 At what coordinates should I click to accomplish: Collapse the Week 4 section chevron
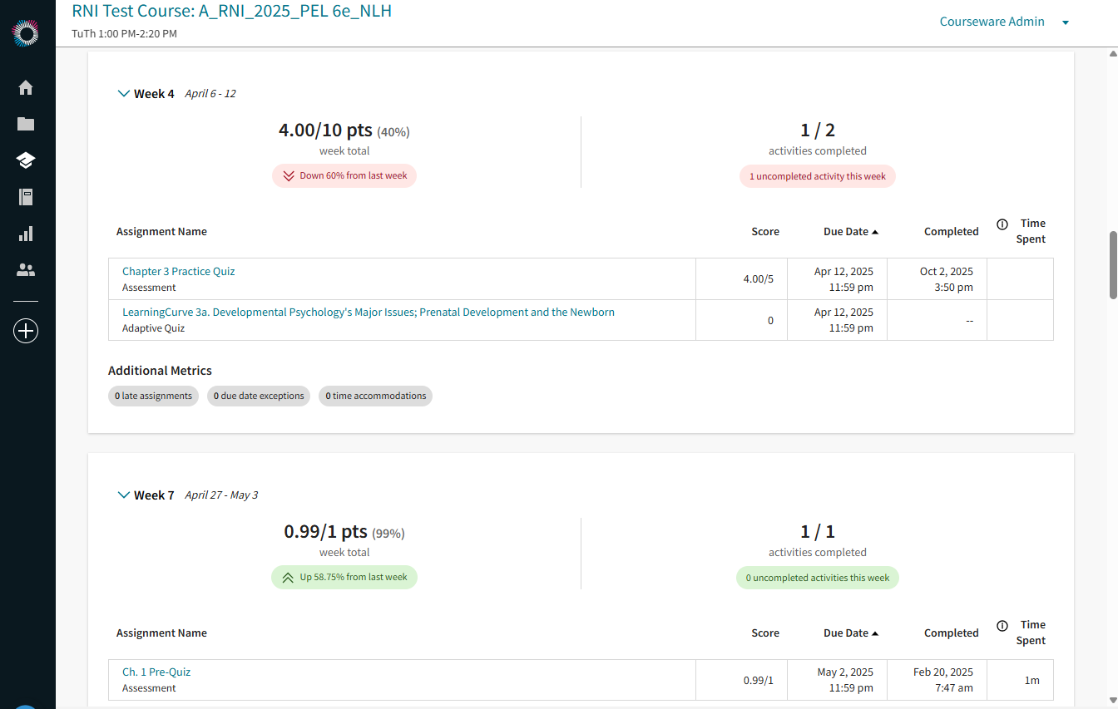coord(123,93)
